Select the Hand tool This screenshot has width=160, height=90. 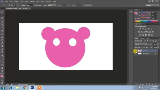2,68
